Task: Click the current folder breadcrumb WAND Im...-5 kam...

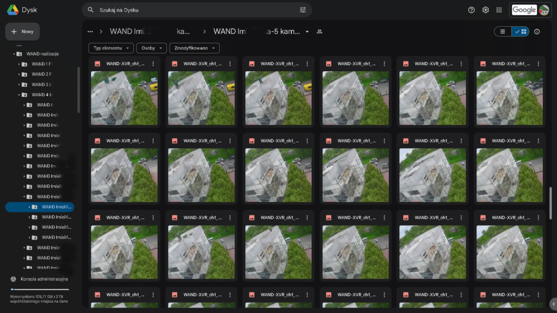Action: 257,32
